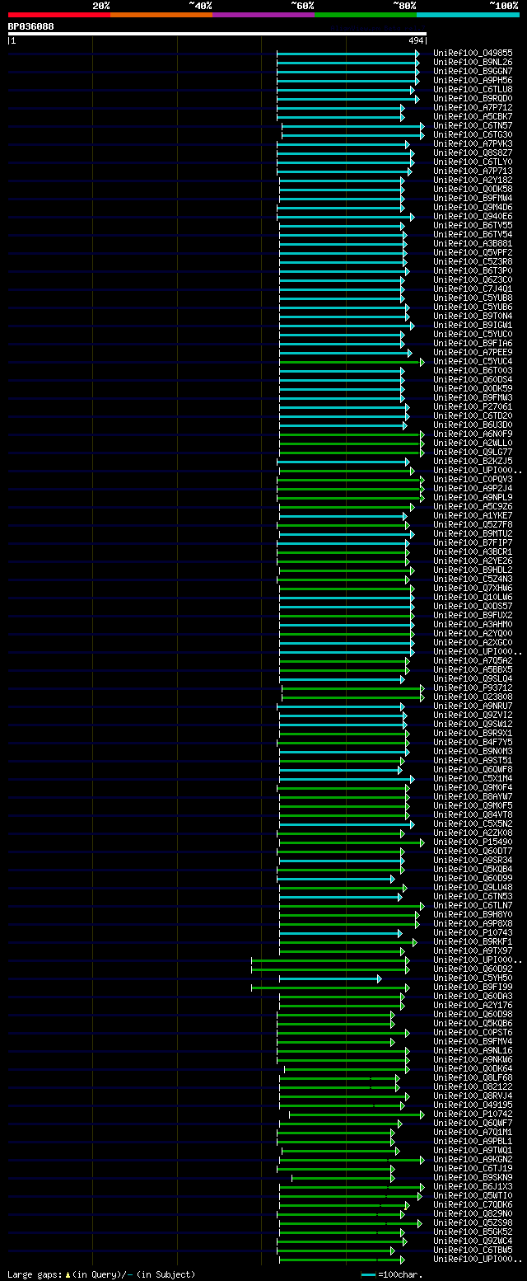Open hit UniRef100_B9NL26

point(473,62)
